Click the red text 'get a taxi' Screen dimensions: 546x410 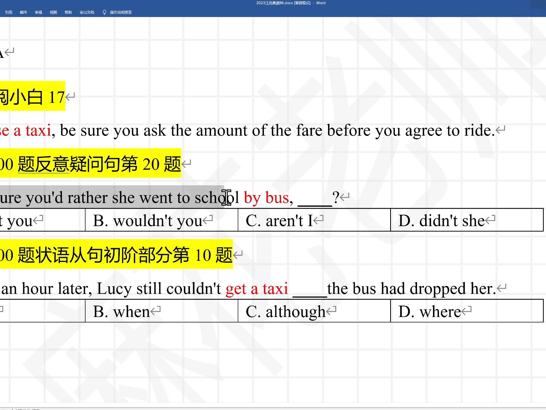(257, 289)
